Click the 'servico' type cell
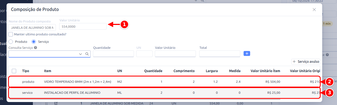The height and width of the screenshot is (105, 337). click(x=27, y=93)
